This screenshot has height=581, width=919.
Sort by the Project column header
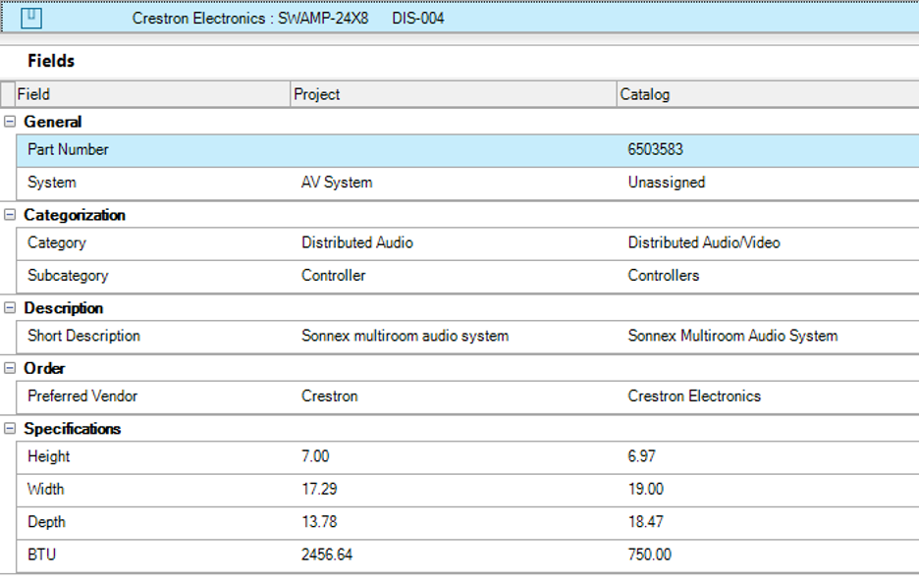click(454, 94)
